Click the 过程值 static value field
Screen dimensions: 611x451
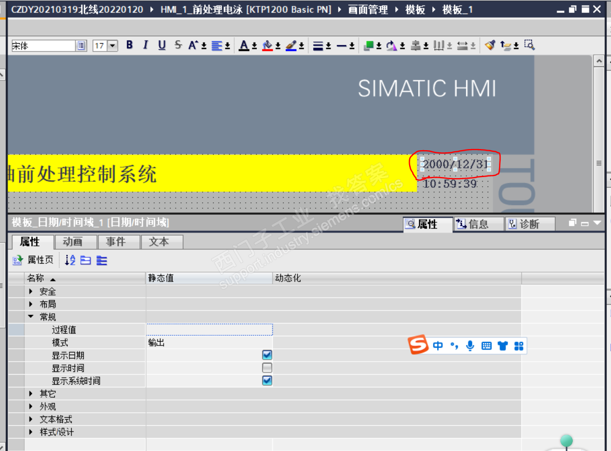coord(209,329)
